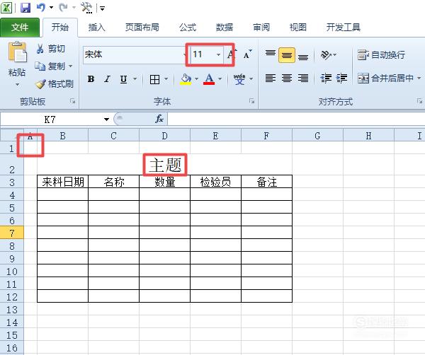Screen dimensions: 425x355
Task: Click the Name Box showing K7
Action: point(51,120)
